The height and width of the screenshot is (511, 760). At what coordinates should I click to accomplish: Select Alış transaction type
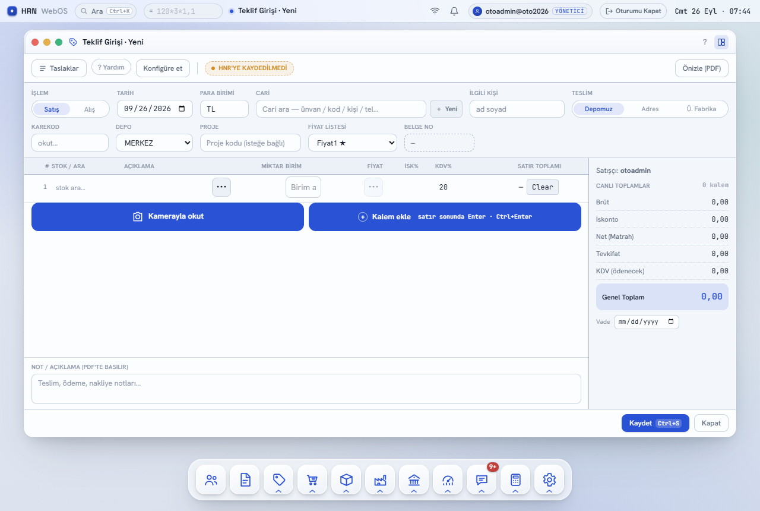pos(90,109)
